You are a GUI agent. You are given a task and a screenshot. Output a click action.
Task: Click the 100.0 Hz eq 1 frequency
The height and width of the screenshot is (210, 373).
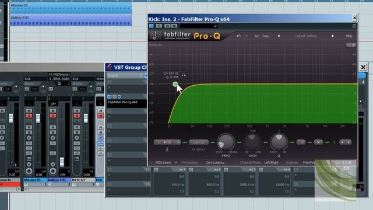point(177,185)
